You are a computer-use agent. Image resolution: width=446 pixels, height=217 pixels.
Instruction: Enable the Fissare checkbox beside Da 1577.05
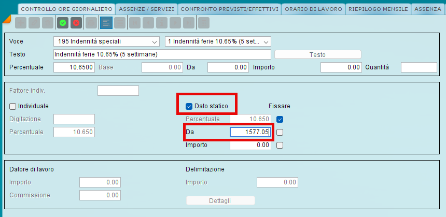point(280,133)
